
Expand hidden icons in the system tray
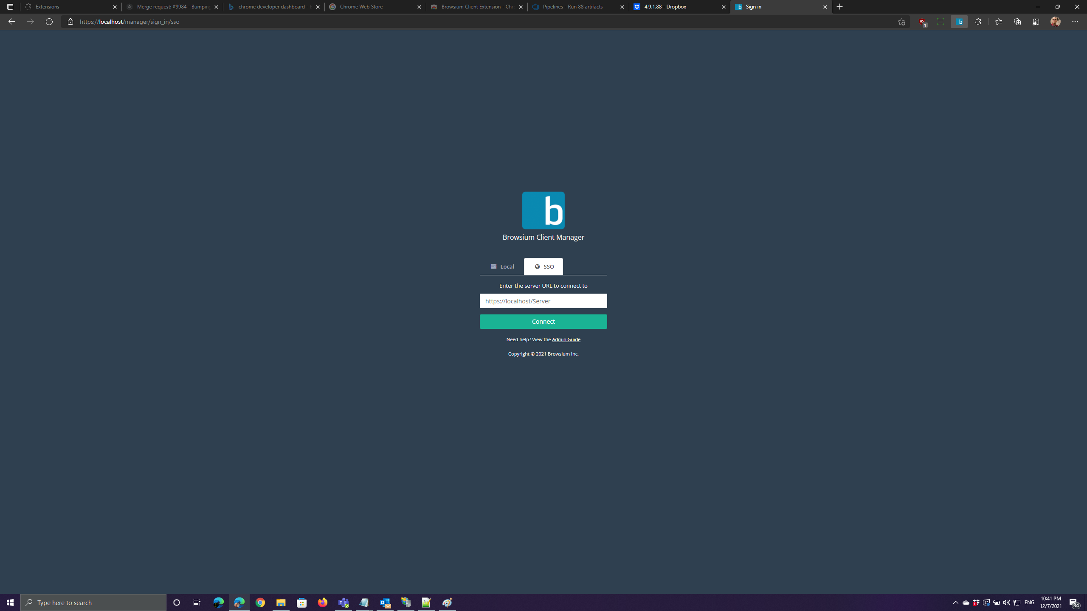tap(956, 603)
